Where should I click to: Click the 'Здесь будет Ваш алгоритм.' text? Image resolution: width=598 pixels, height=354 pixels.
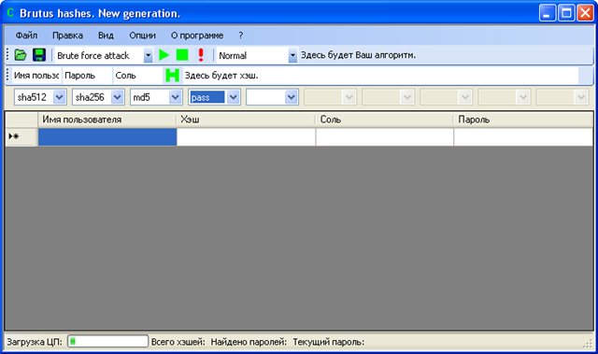pyautogui.click(x=358, y=55)
